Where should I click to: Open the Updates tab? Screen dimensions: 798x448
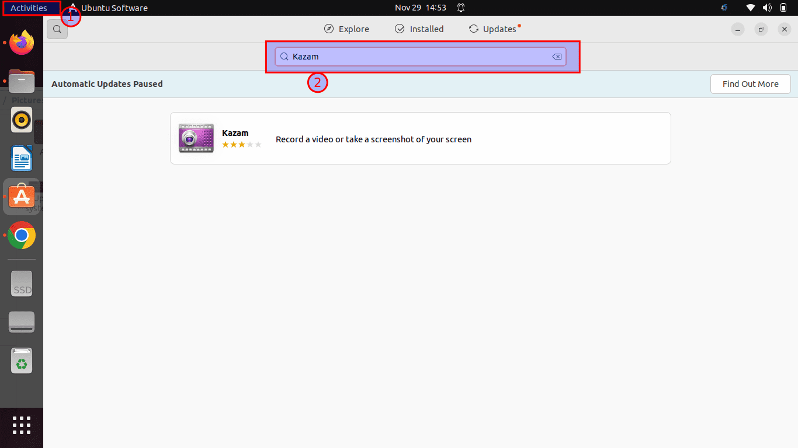pos(494,29)
